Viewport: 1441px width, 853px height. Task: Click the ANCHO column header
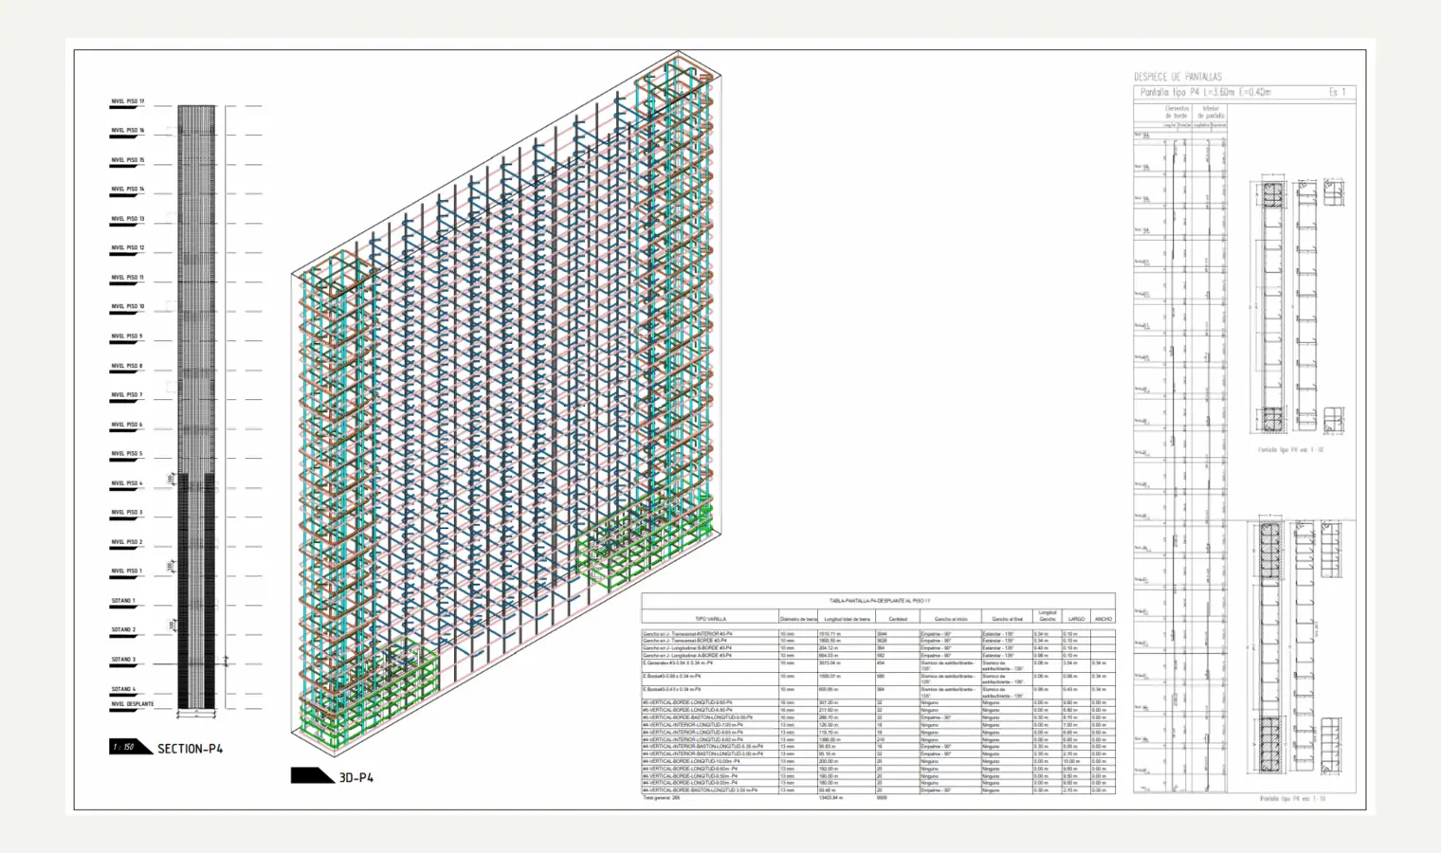(x=1104, y=619)
